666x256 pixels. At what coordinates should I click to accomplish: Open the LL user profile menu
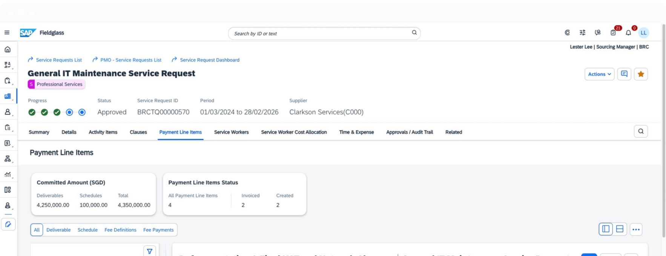(643, 33)
